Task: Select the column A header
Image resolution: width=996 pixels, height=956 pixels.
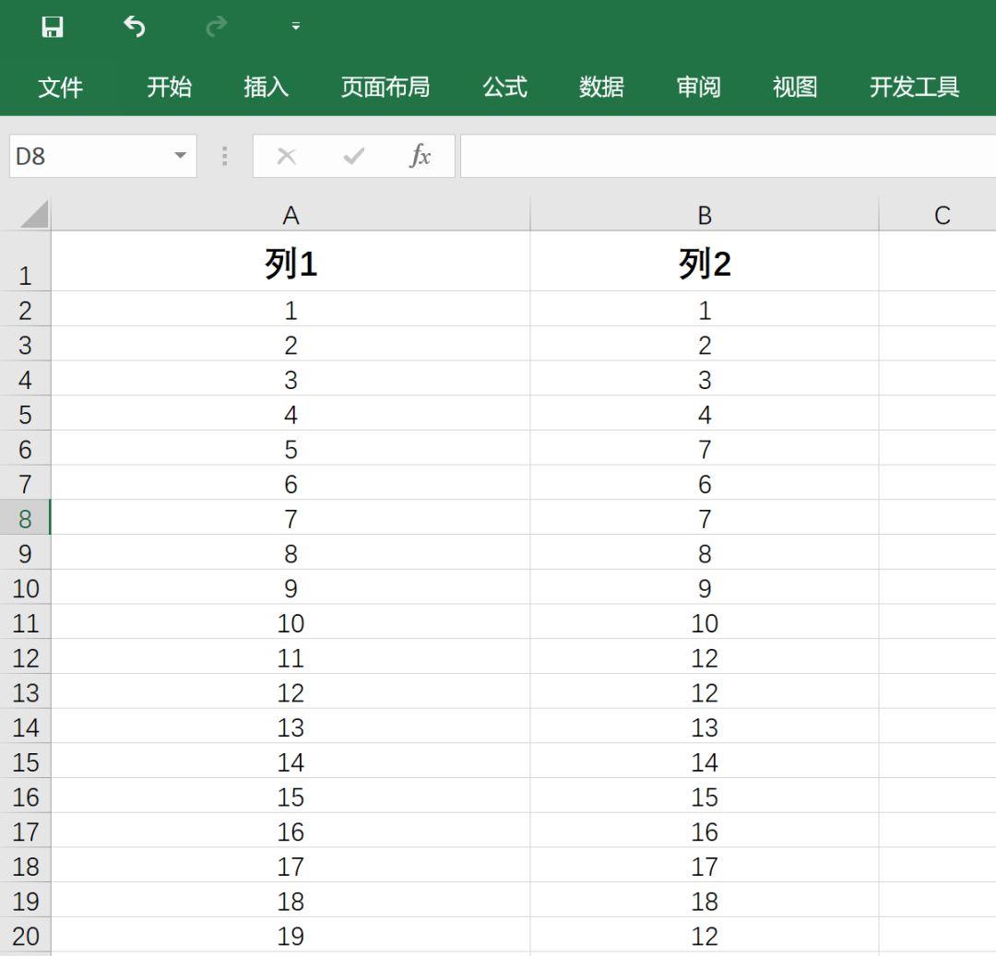Action: [290, 215]
